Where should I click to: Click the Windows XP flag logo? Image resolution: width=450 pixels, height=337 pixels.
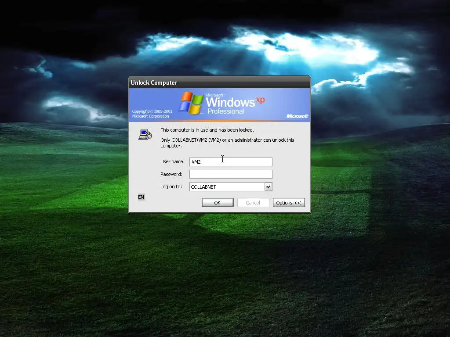coord(191,103)
